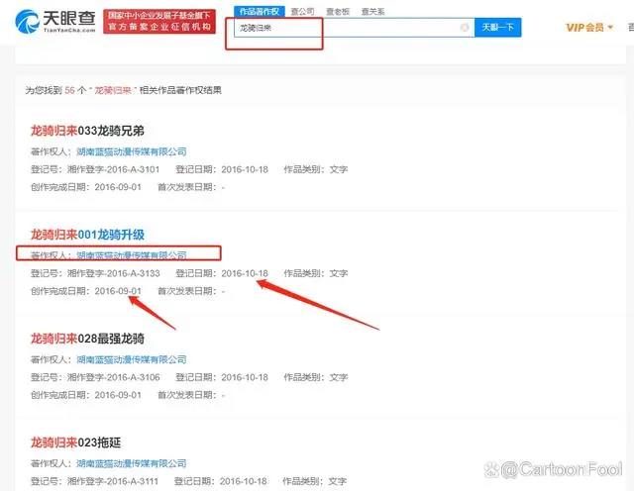The image size is (634, 491).
Task: Click registration date of 028最强龙骑 entry
Action: coord(245,377)
